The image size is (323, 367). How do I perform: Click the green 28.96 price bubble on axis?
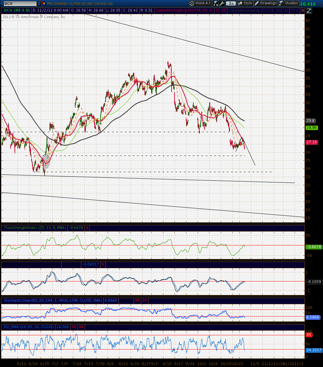(x=311, y=128)
